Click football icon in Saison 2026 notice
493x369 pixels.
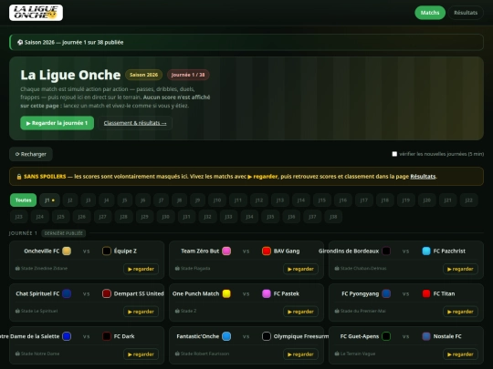point(20,42)
